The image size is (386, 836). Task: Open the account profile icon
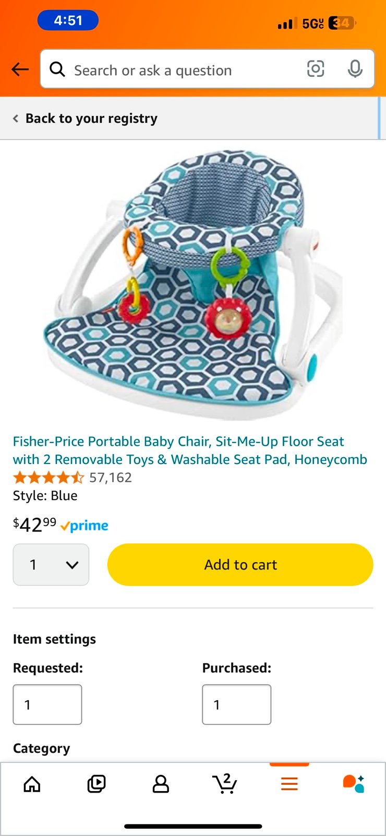tap(161, 784)
